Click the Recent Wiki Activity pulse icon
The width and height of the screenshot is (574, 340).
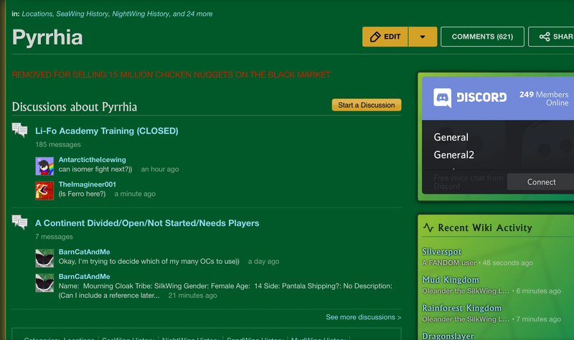(x=428, y=228)
